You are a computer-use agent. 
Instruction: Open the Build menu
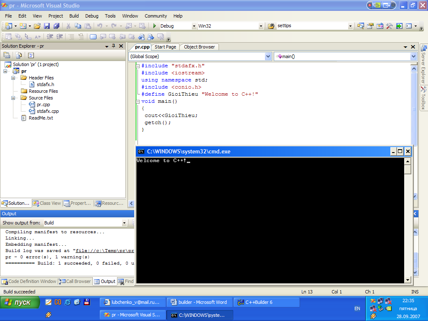pos(74,16)
